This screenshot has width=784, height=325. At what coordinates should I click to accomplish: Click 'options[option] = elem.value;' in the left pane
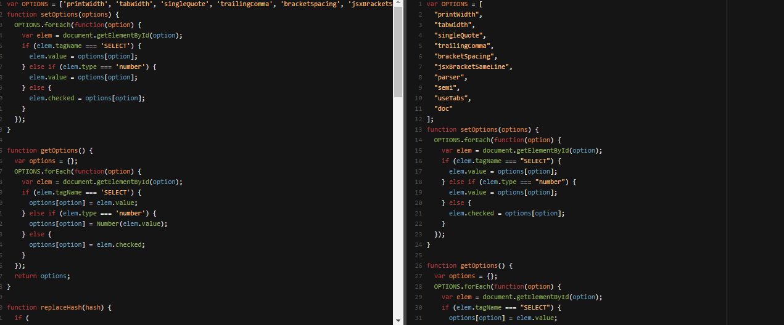point(83,203)
